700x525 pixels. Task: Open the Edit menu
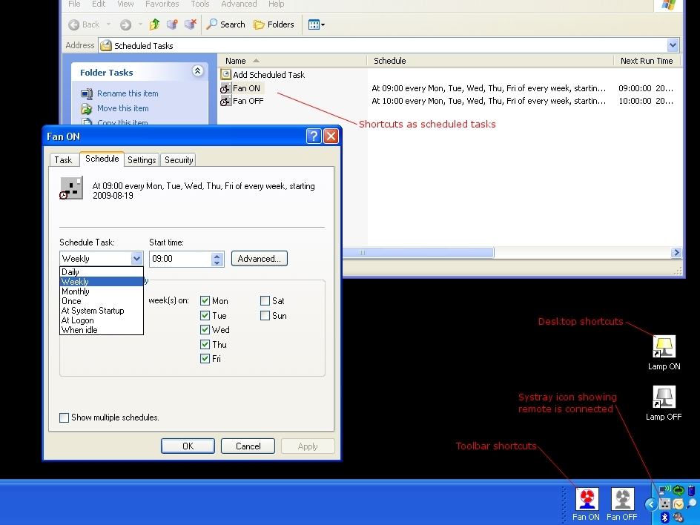pyautogui.click(x=99, y=4)
